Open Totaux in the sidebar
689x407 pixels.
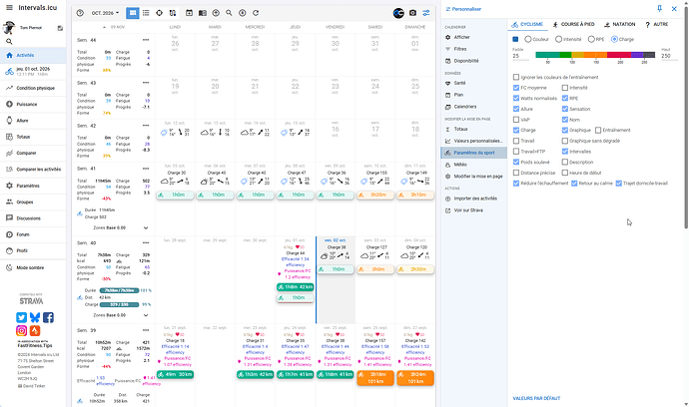click(x=33, y=137)
